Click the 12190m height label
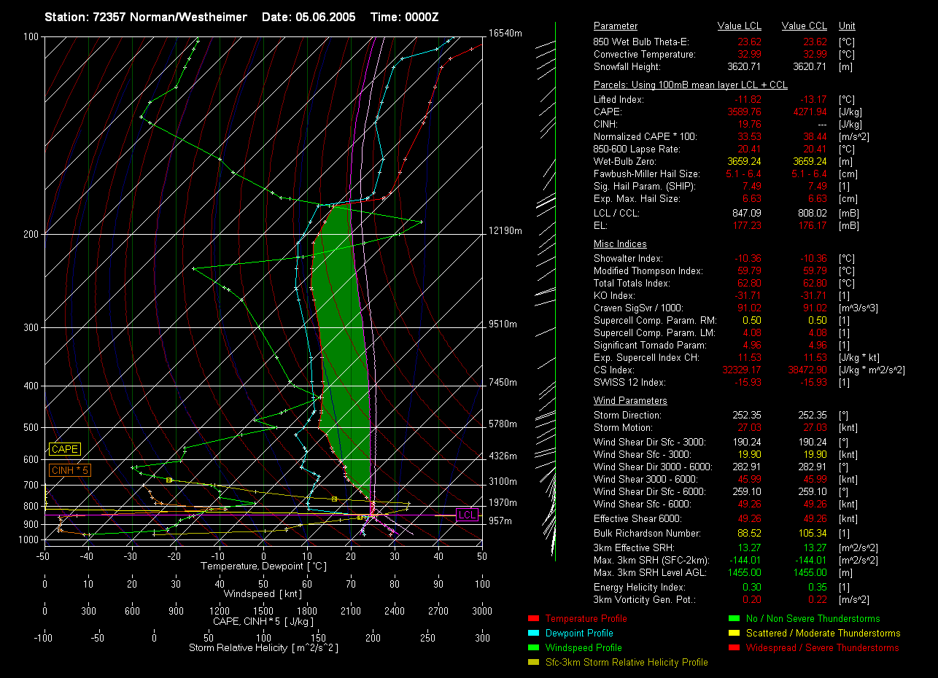This screenshot has height=678, width=938. click(505, 231)
